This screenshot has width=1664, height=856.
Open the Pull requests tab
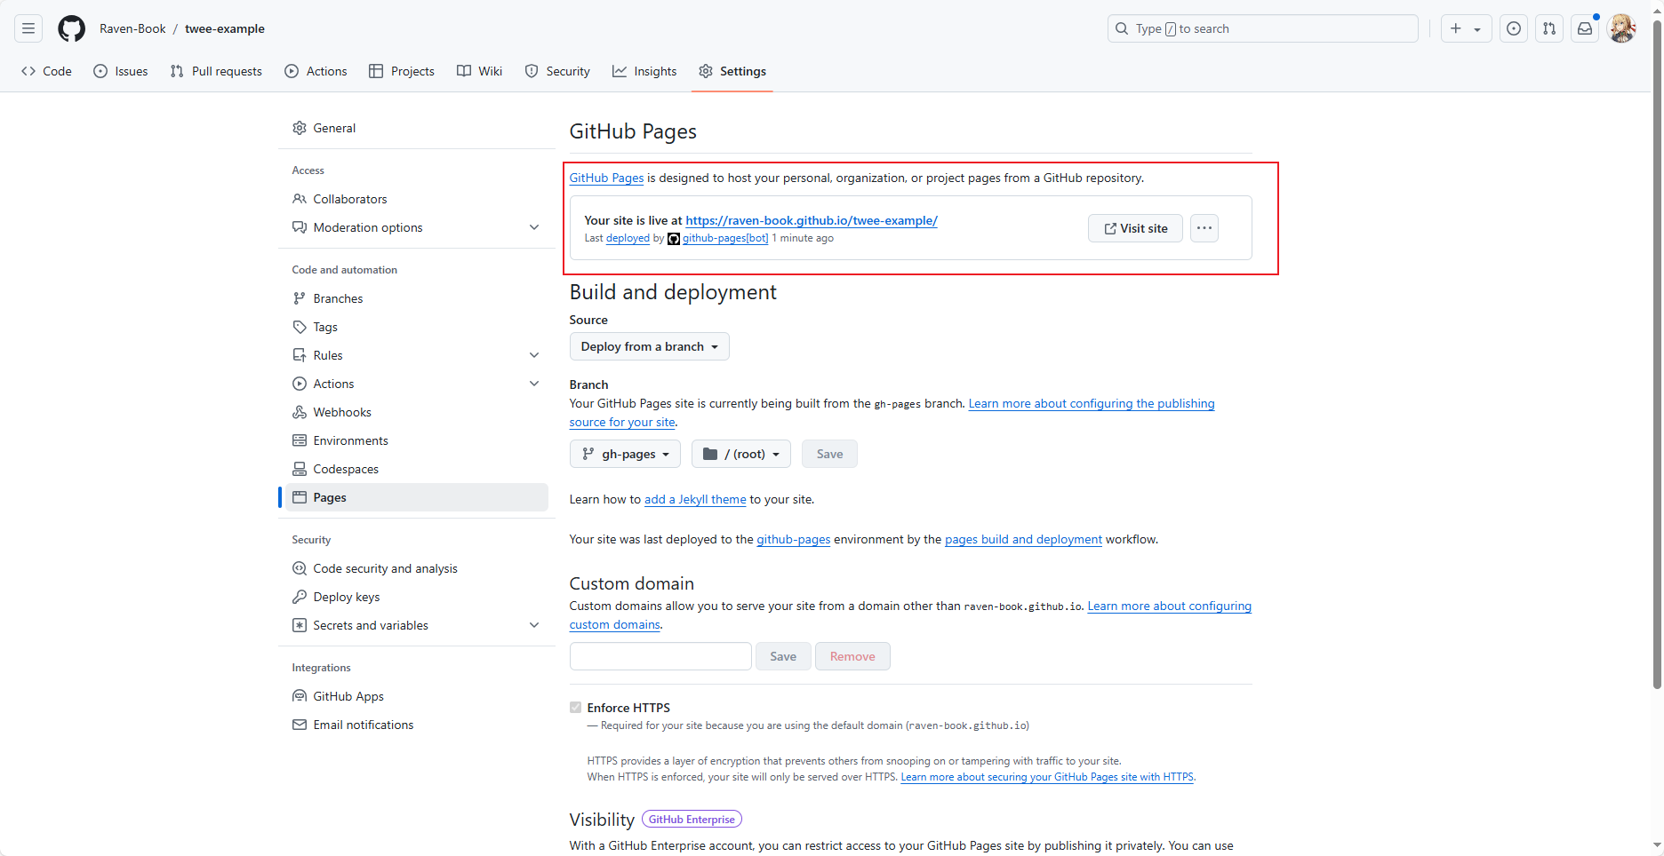point(216,71)
